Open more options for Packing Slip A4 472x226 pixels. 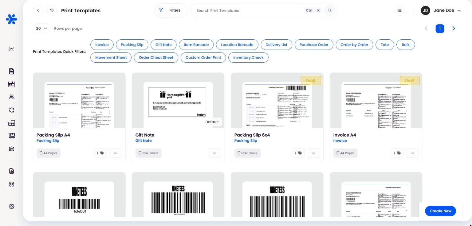pos(116,153)
